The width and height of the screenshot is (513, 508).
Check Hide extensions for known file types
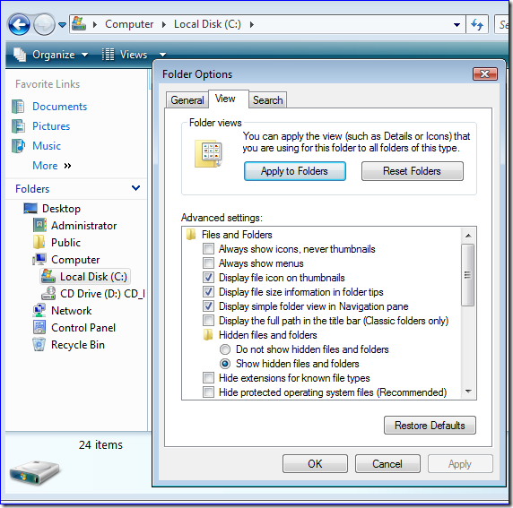(x=208, y=378)
